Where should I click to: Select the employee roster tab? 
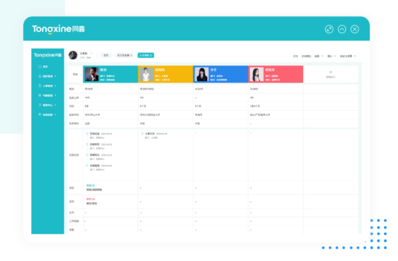click(x=125, y=55)
